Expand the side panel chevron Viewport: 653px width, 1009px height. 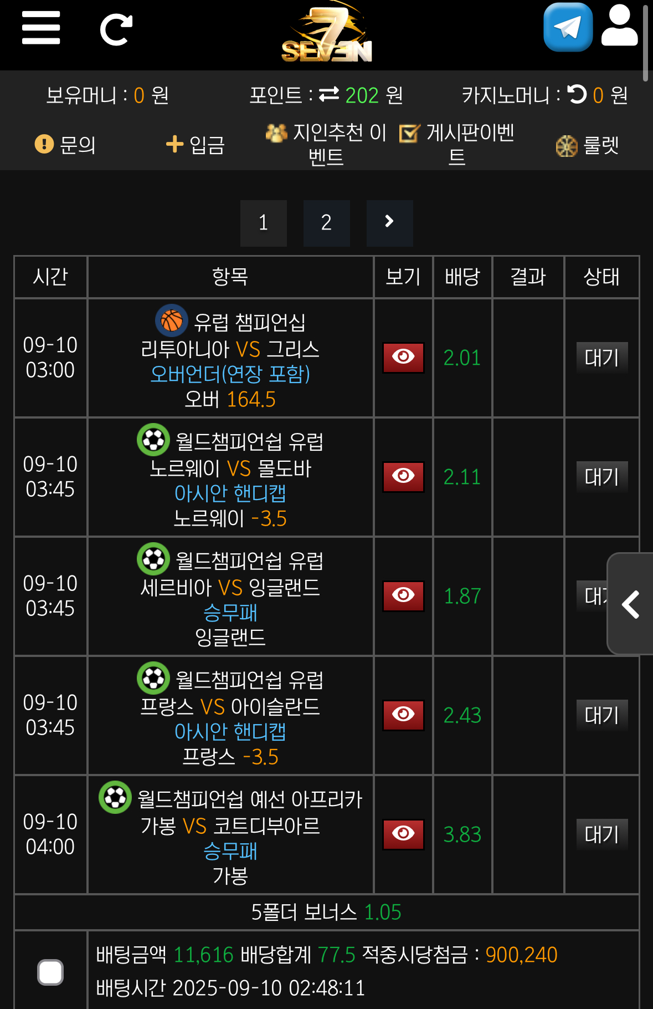point(630,604)
